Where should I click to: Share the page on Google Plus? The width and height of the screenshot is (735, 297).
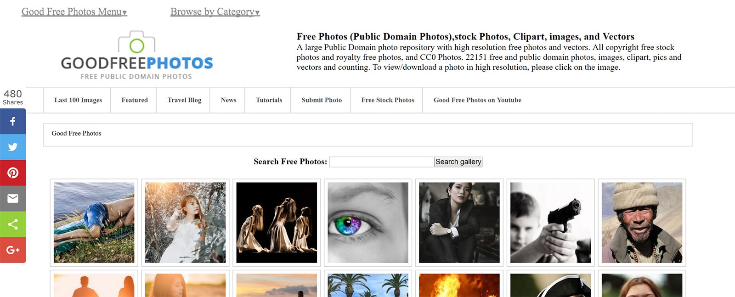point(13,250)
